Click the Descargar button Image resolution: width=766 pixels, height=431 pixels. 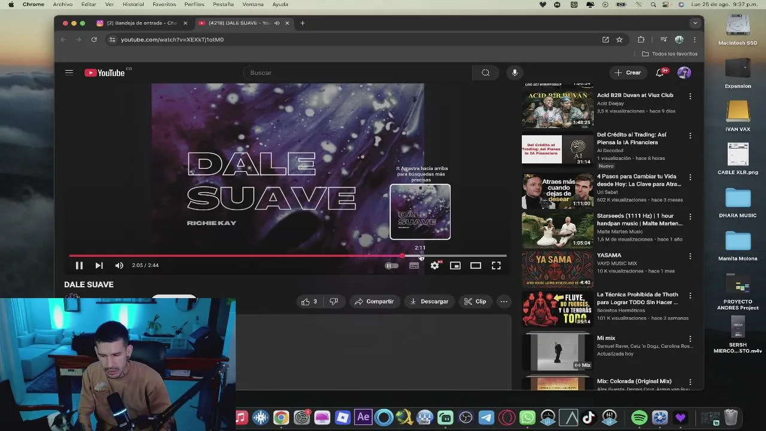point(429,302)
